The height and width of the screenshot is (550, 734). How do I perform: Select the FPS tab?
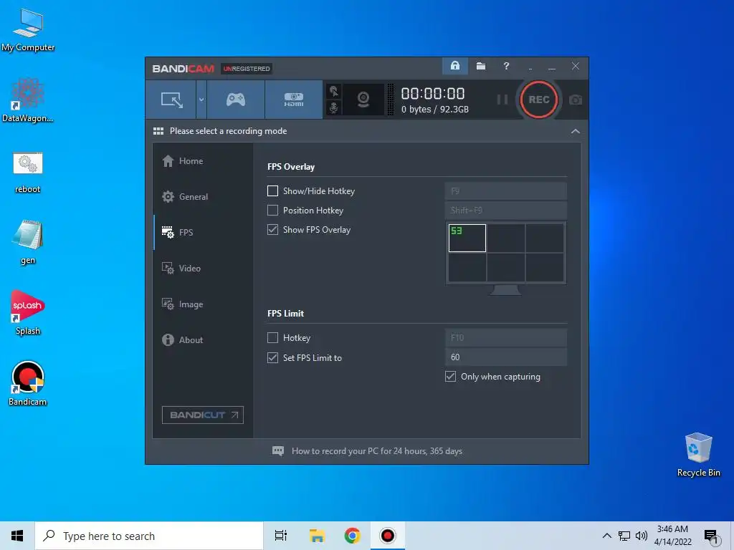[x=203, y=233]
